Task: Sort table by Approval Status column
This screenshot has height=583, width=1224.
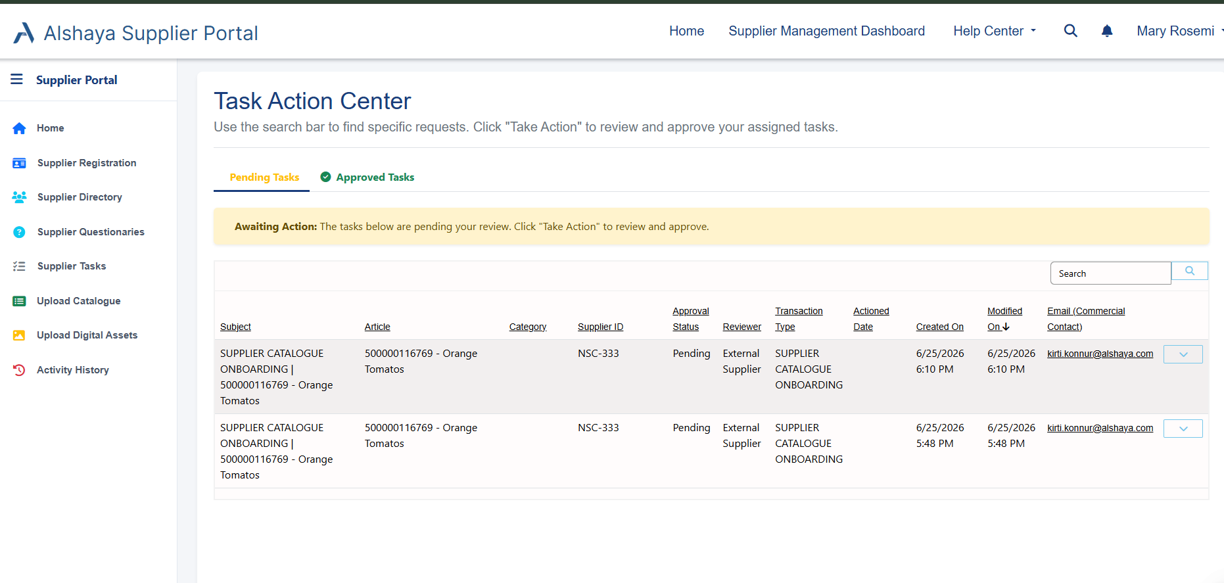Action: [x=691, y=319]
